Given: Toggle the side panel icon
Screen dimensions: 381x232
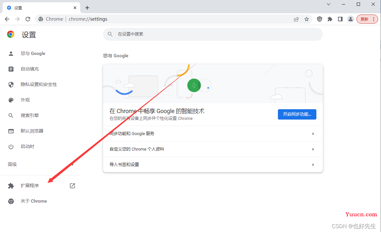Looking at the screenshot, I should pos(340,19).
